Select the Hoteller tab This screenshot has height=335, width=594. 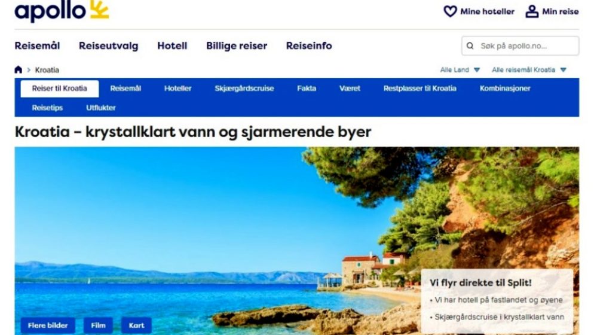(177, 89)
